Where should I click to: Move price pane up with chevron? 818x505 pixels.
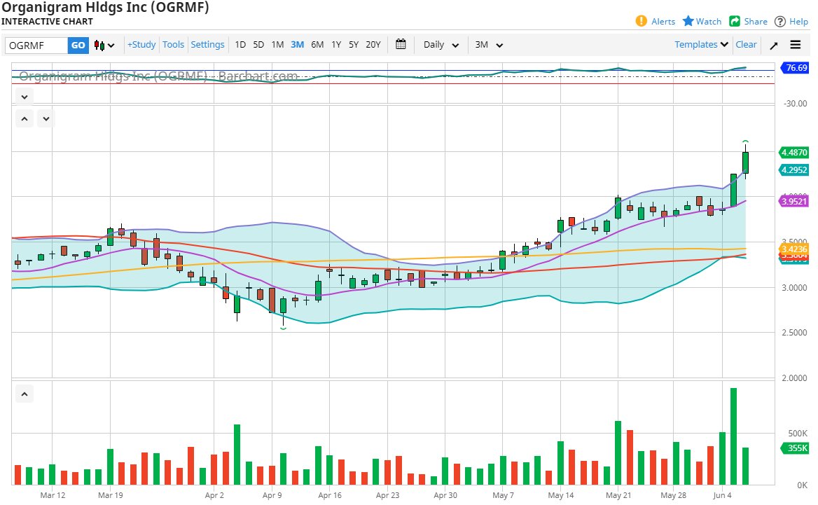[25, 119]
